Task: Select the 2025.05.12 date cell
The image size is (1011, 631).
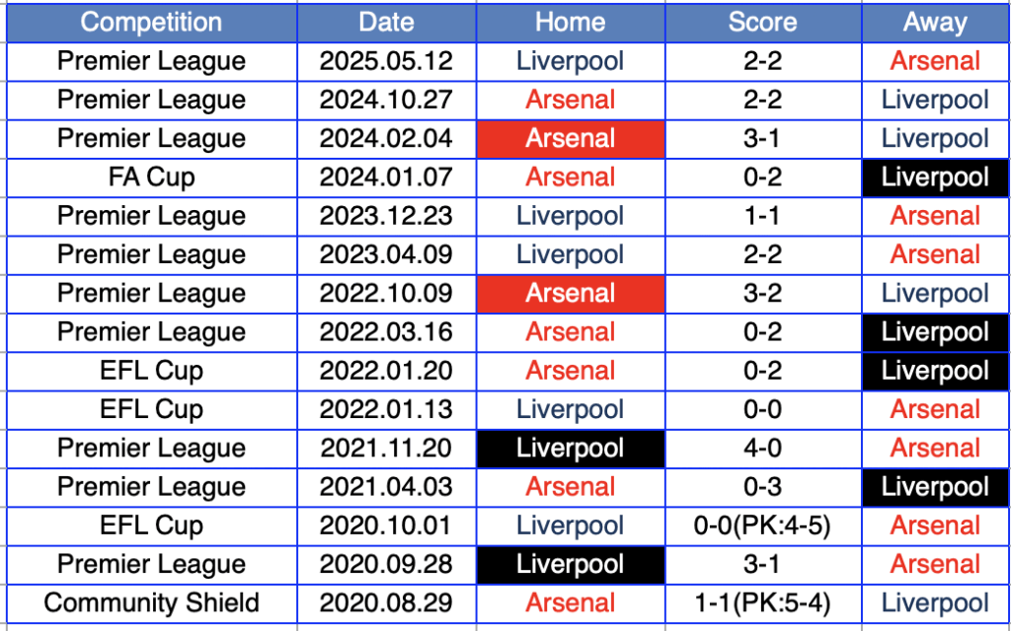Action: 386,62
